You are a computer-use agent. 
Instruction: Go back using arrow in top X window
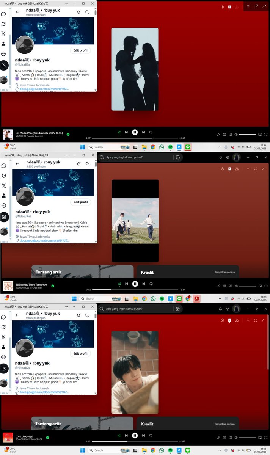click(x=17, y=12)
